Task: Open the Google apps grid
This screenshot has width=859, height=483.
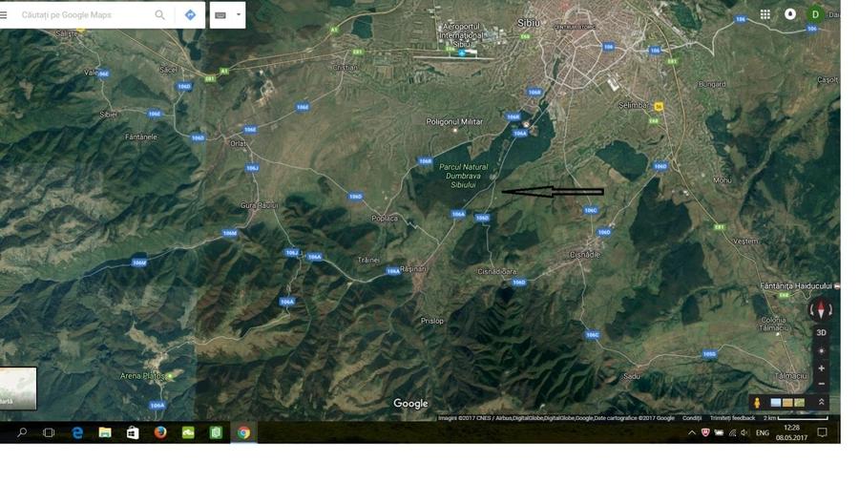Action: [765, 14]
